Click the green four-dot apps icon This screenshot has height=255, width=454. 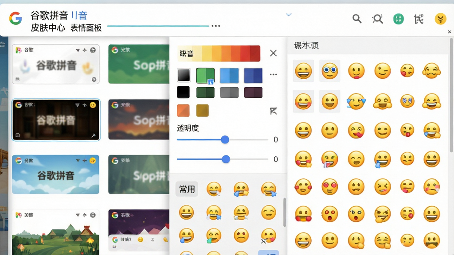pos(399,19)
